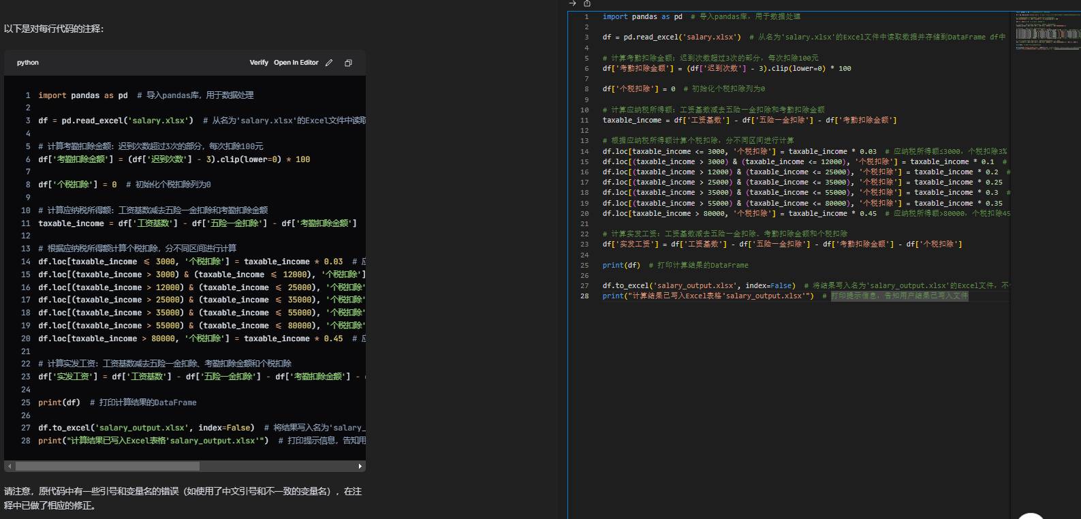Click line 17 with rate 0.25 in right editor
This screenshot has width=1081, height=519.
point(802,182)
